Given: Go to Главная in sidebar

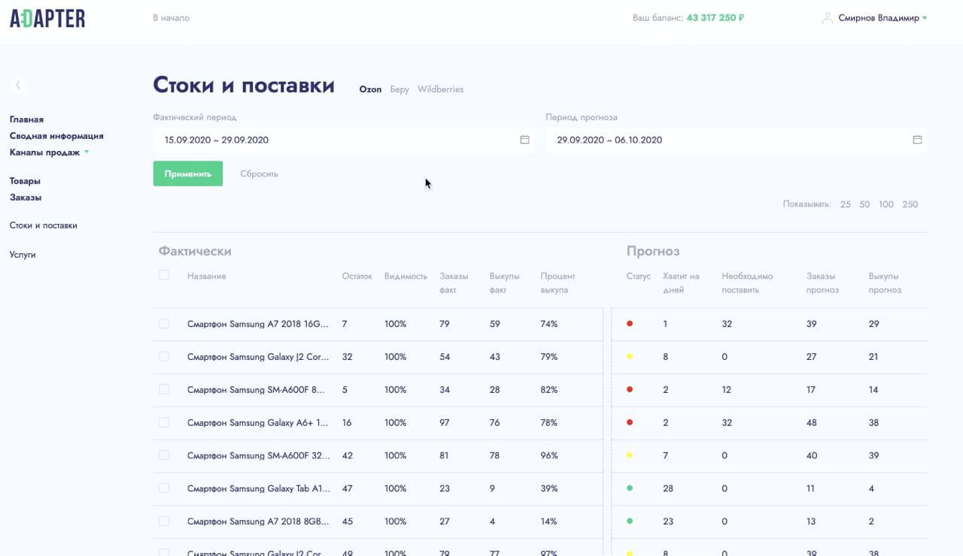Looking at the screenshot, I should [x=26, y=119].
